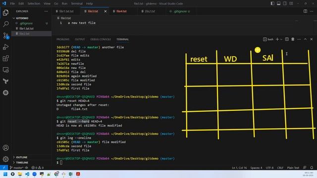Toggle secondary side bar layout button
This screenshot has width=317, height=178.
coord(285,3)
